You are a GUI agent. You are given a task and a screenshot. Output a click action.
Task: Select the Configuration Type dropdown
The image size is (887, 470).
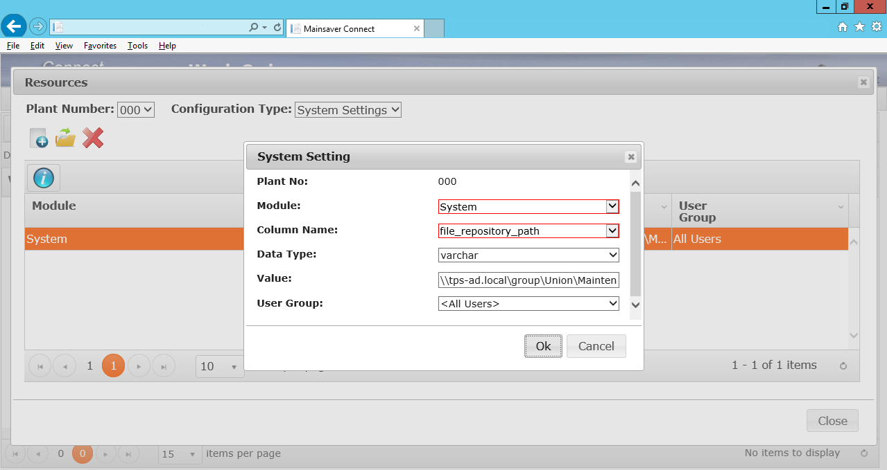pos(348,110)
